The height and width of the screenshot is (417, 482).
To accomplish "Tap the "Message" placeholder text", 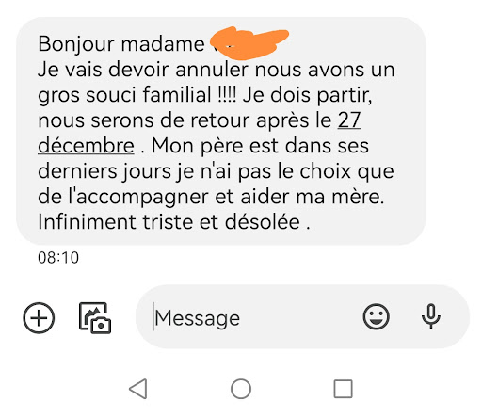I will (198, 318).
